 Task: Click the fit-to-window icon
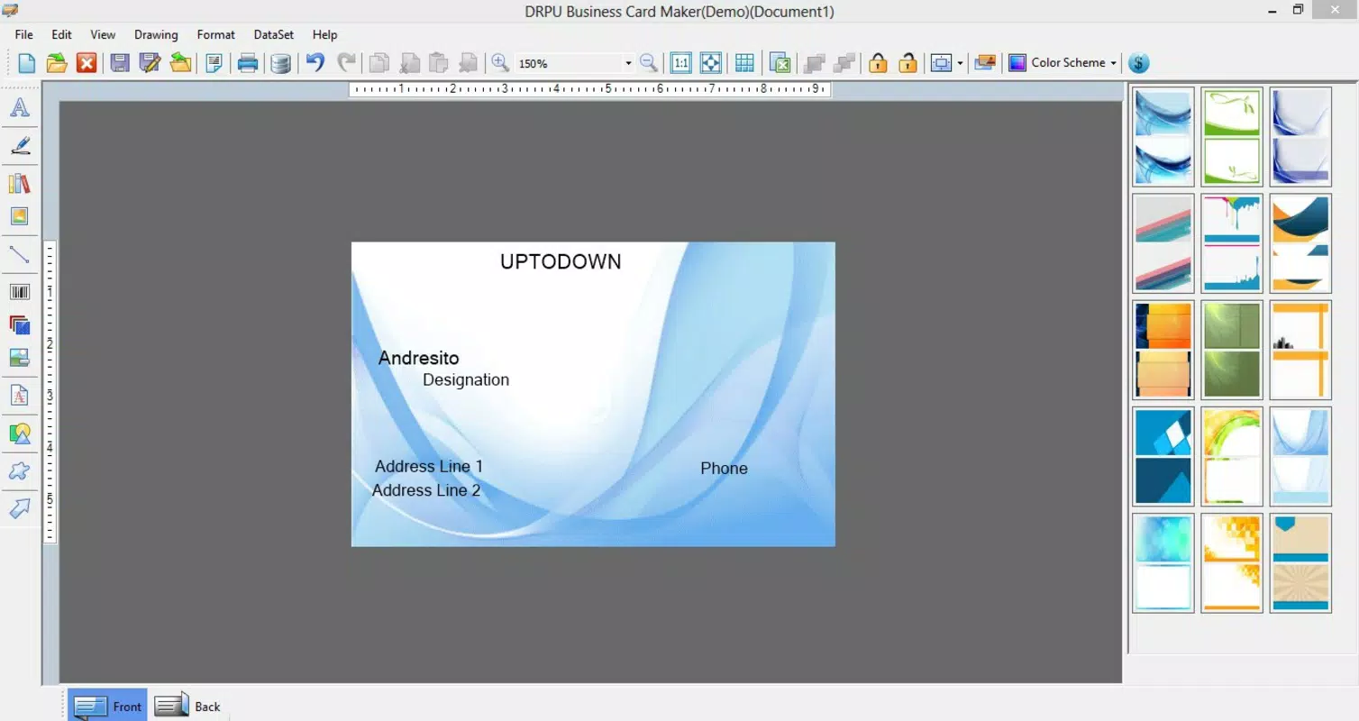711,63
